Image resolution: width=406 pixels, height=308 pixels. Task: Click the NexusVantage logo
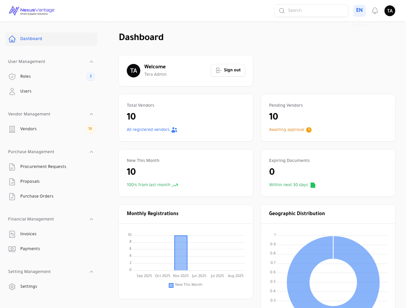point(31,10)
